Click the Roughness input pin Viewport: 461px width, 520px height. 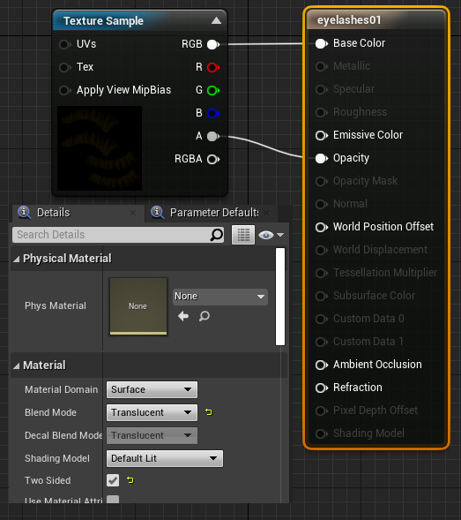click(x=321, y=112)
